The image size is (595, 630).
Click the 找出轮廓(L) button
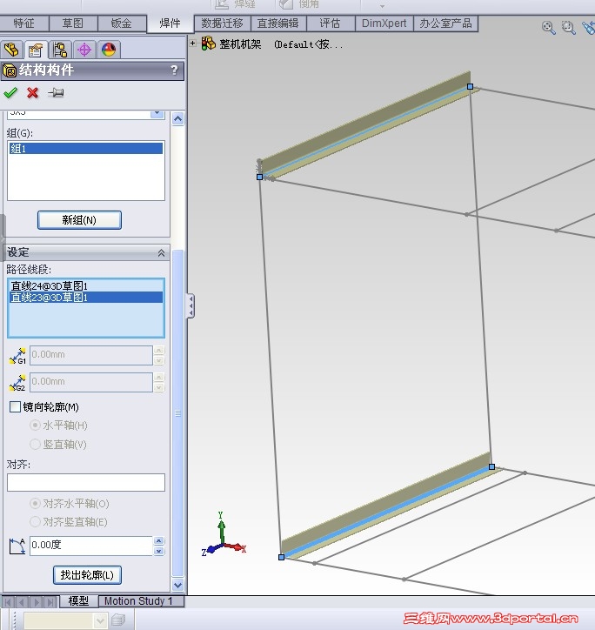coord(87,575)
